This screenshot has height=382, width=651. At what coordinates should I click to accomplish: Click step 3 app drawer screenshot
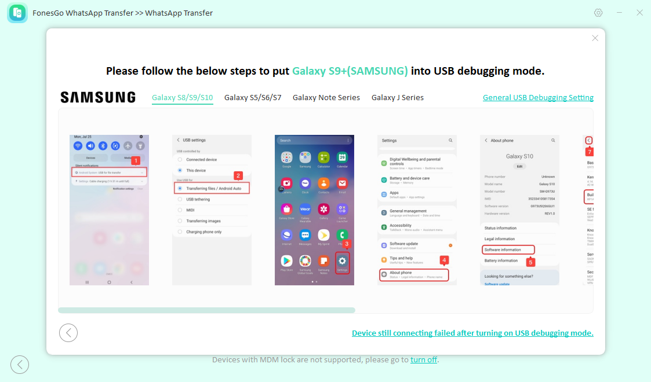coord(314,210)
